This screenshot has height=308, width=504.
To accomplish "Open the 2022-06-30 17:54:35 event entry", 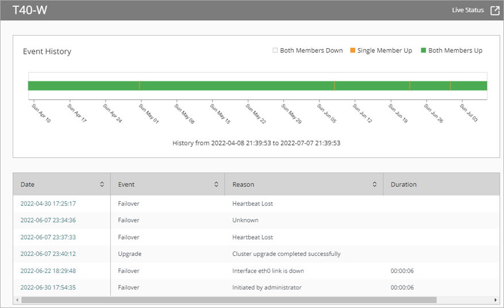I will (48, 287).
